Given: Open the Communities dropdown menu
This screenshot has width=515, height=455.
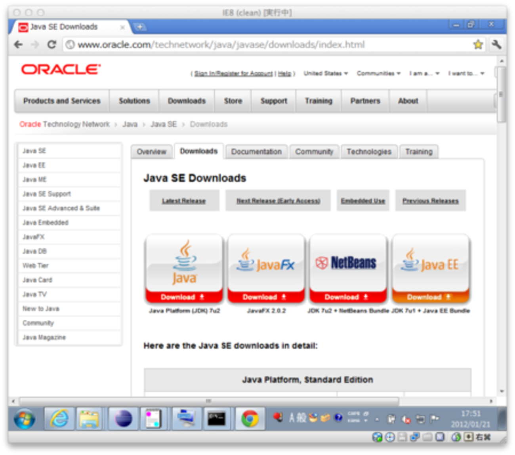Looking at the screenshot, I should pos(379,73).
